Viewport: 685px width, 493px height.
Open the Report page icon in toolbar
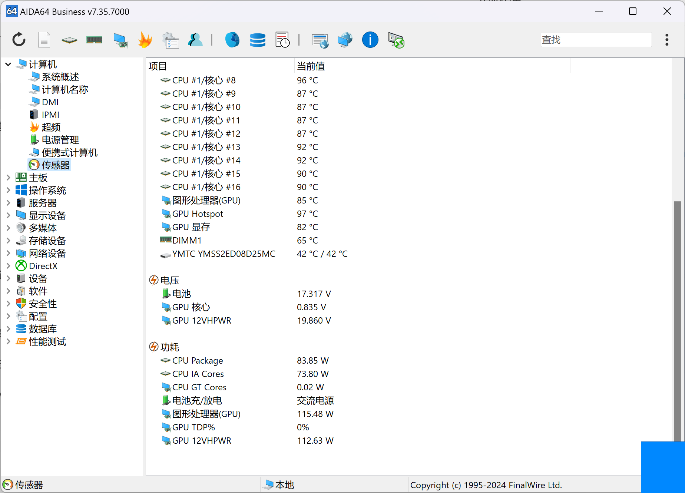44,40
